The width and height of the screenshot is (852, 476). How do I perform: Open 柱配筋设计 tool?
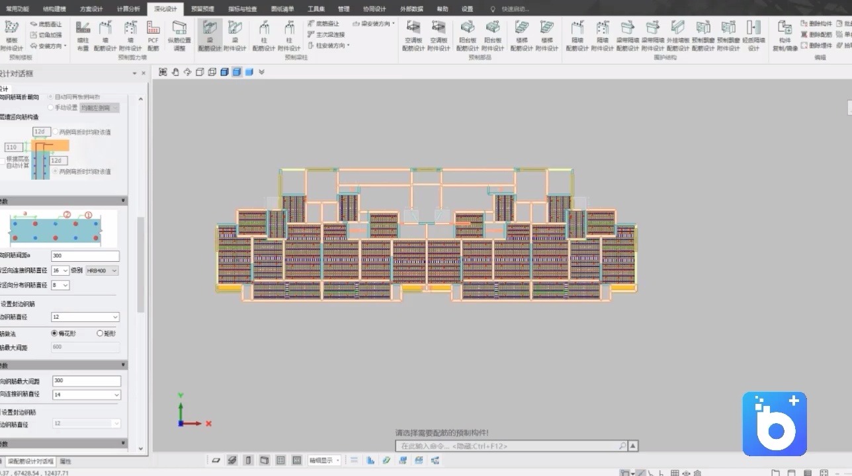pyautogui.click(x=264, y=35)
